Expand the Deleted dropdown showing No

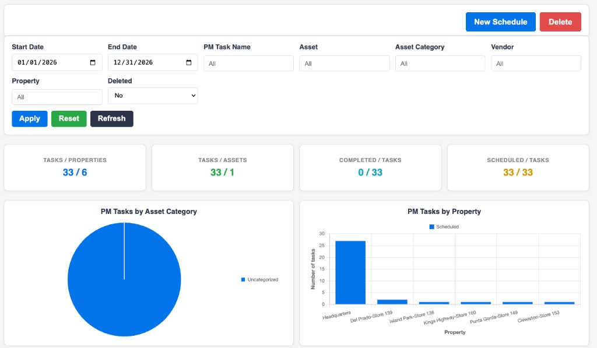point(153,96)
